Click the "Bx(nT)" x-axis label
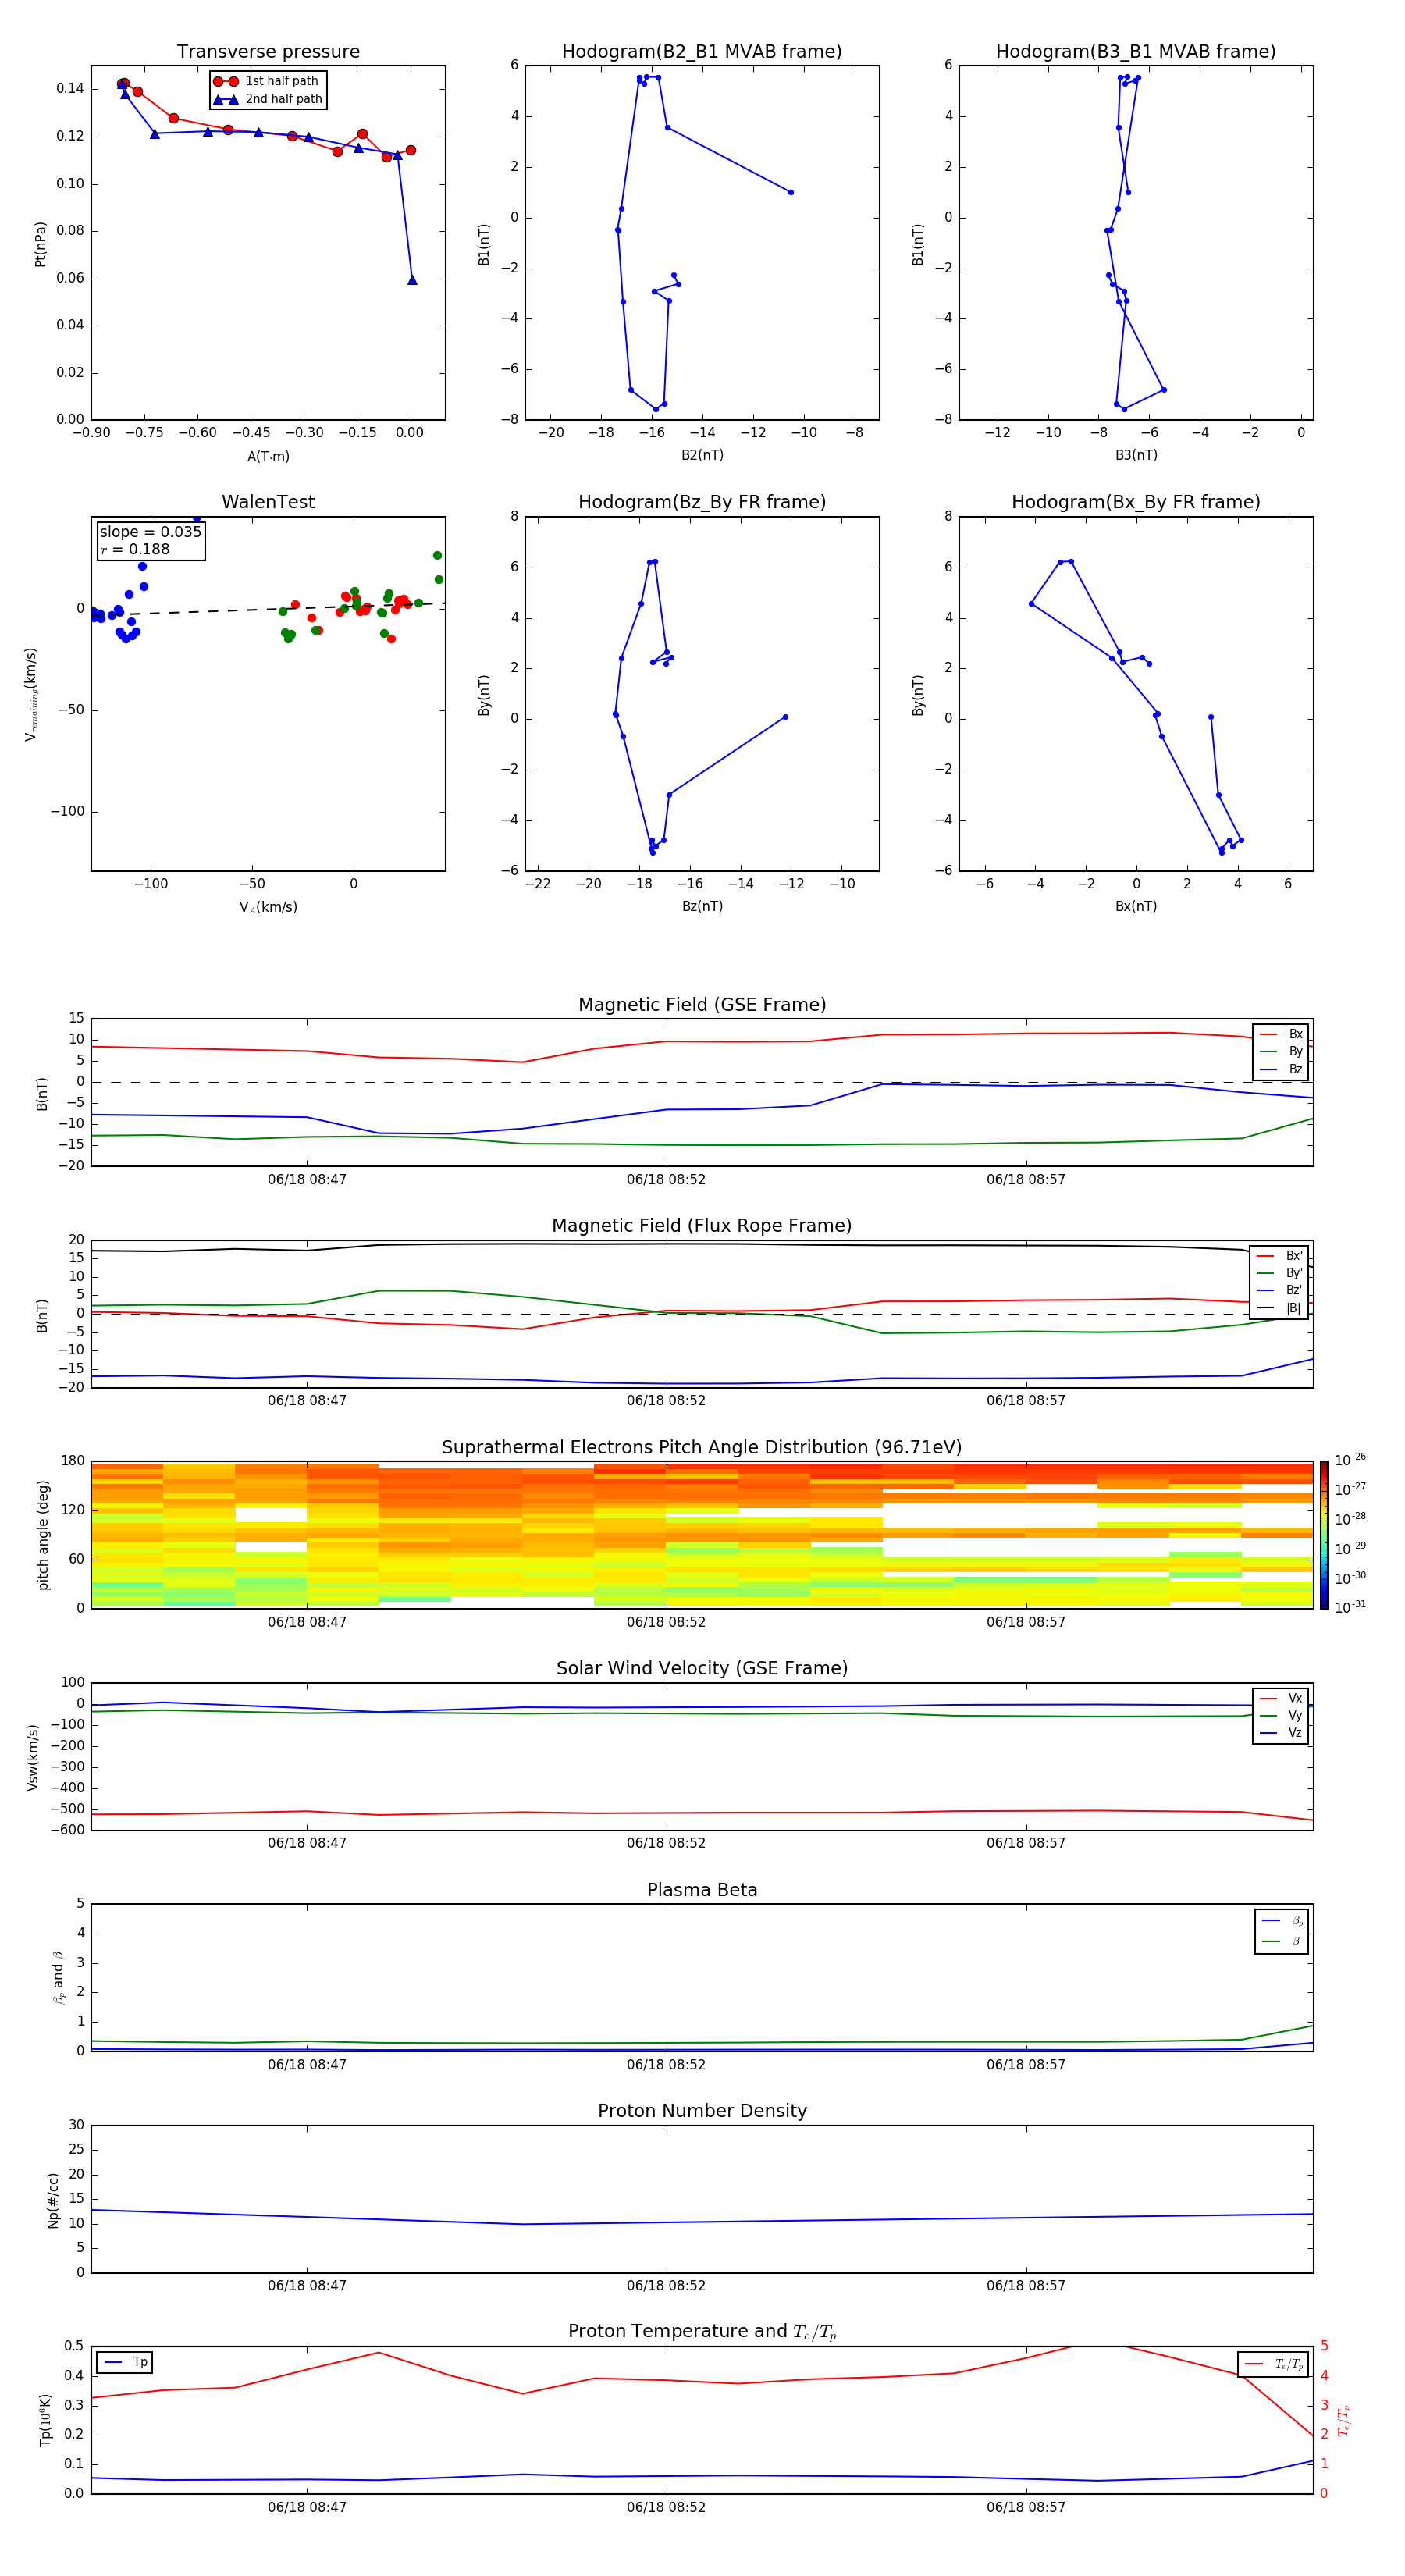The image size is (1405, 2576). point(1136,906)
